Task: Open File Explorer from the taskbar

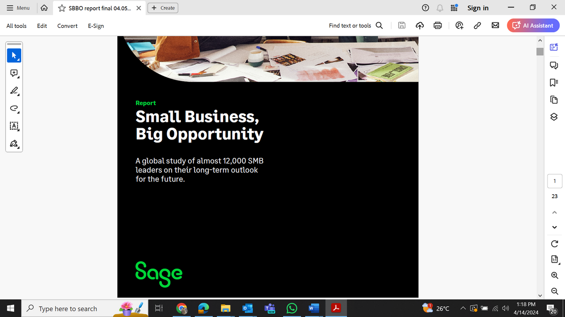Action: (226, 308)
